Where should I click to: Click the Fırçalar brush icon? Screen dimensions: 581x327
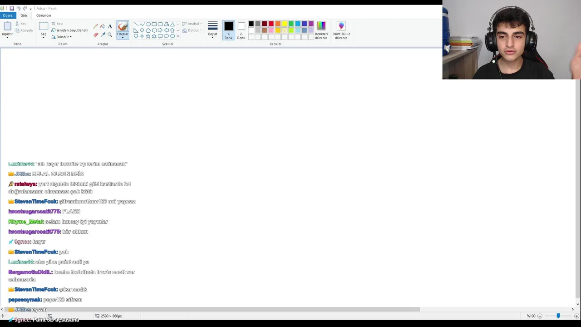(123, 26)
